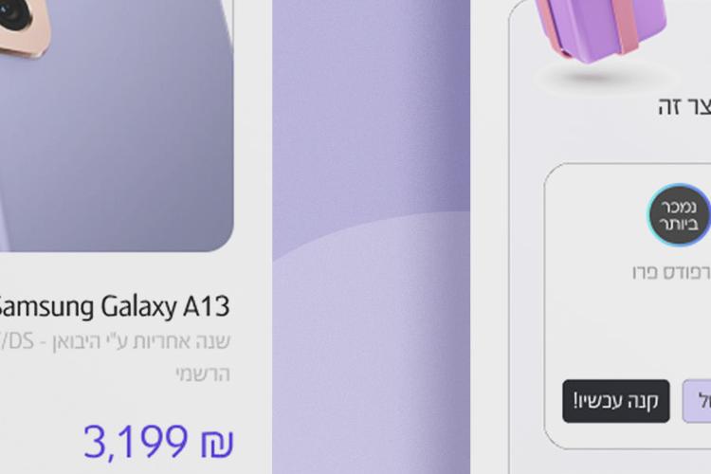This screenshot has height=474, width=711.
Task: Click the "צר זה" heading text
Action: [x=684, y=107]
